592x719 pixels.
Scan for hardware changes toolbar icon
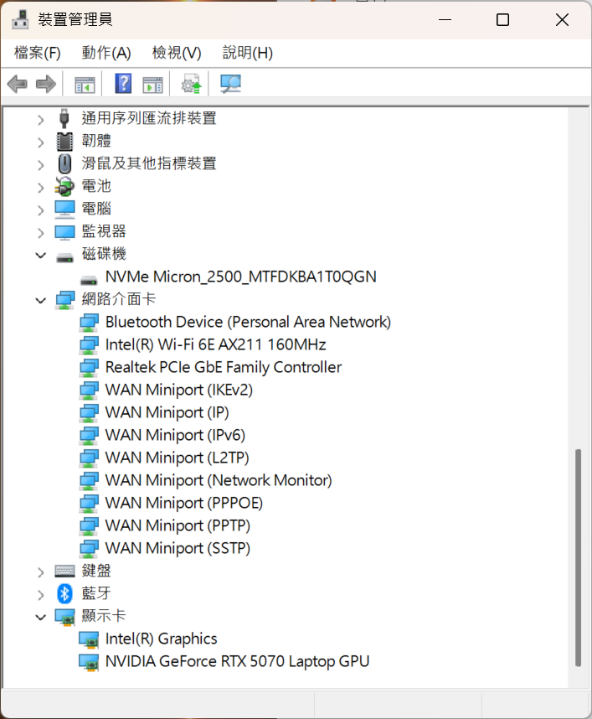(230, 84)
